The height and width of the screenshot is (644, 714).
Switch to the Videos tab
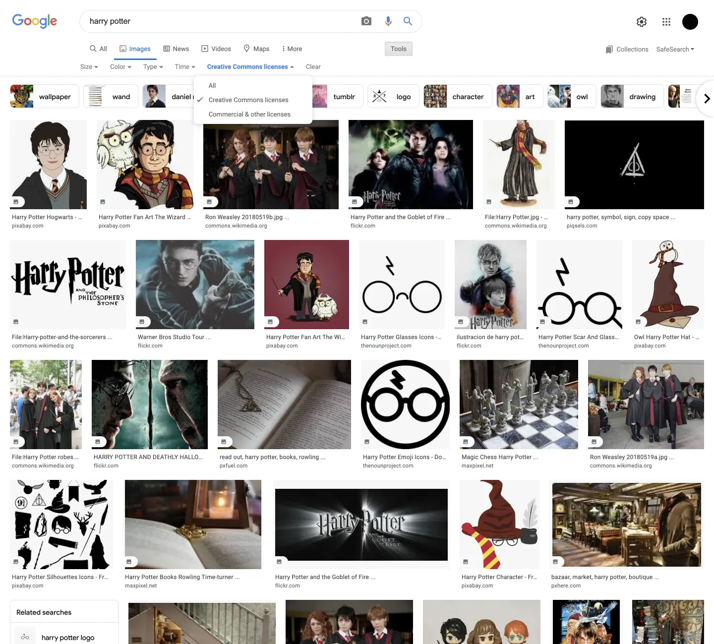(216, 49)
